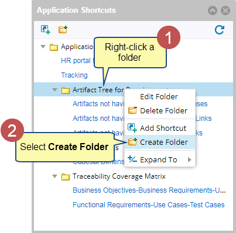
Task: Click the Add Shortcut icon in context menu
Action: point(132,128)
